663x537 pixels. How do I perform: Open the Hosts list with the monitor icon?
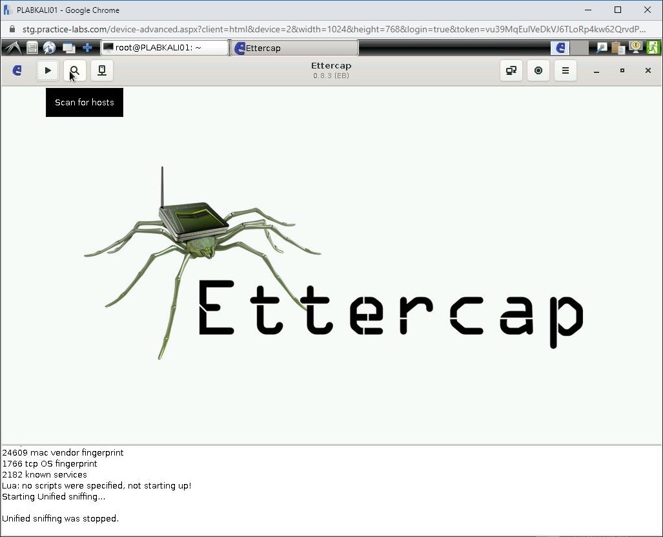101,70
